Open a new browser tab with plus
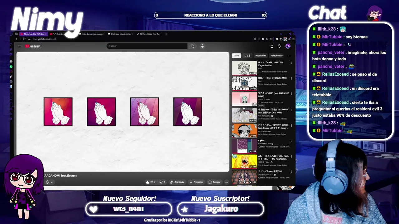 (x=166, y=34)
